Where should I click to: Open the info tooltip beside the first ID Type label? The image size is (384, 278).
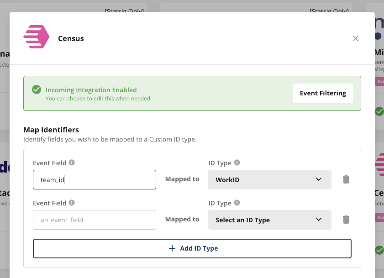(x=237, y=163)
